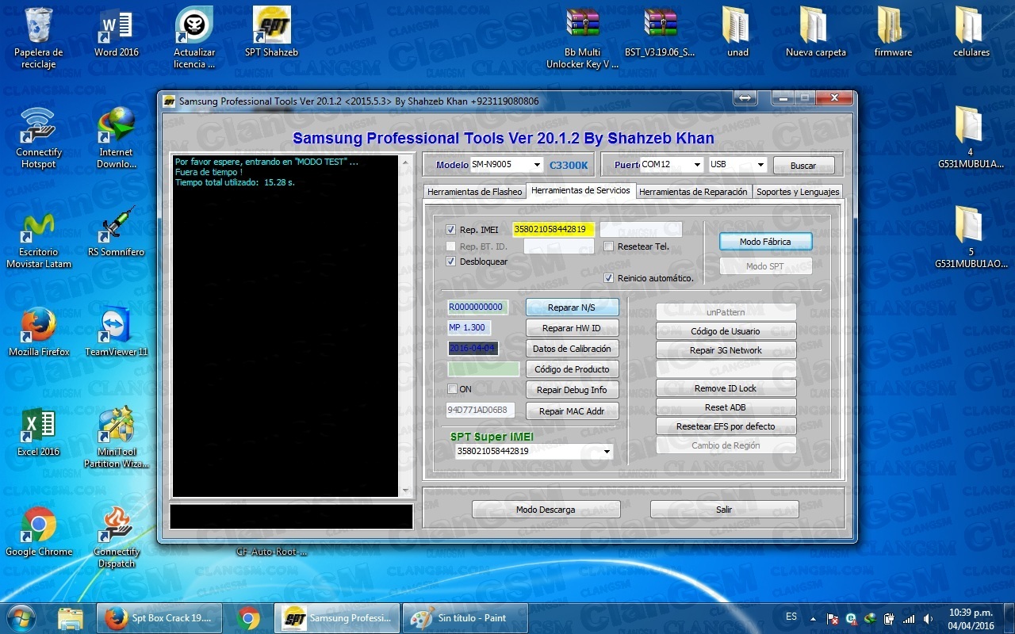Toggle the Desbloquear checkbox
The width and height of the screenshot is (1015, 634).
(x=450, y=262)
